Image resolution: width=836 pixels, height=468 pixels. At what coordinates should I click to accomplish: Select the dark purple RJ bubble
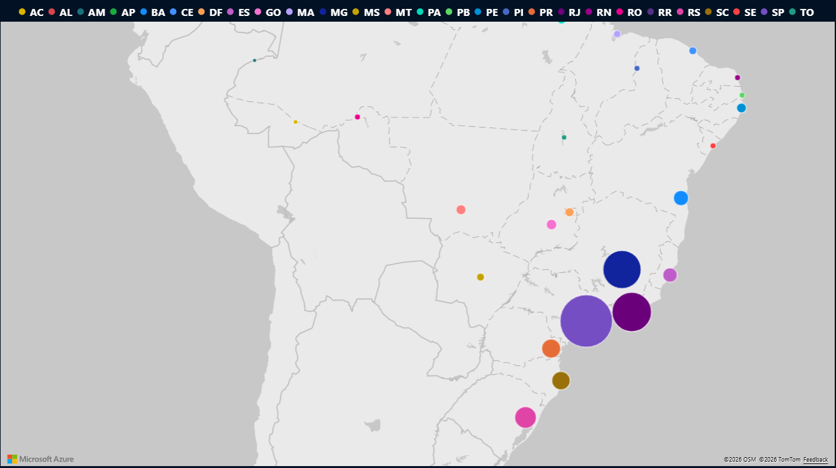click(x=631, y=312)
